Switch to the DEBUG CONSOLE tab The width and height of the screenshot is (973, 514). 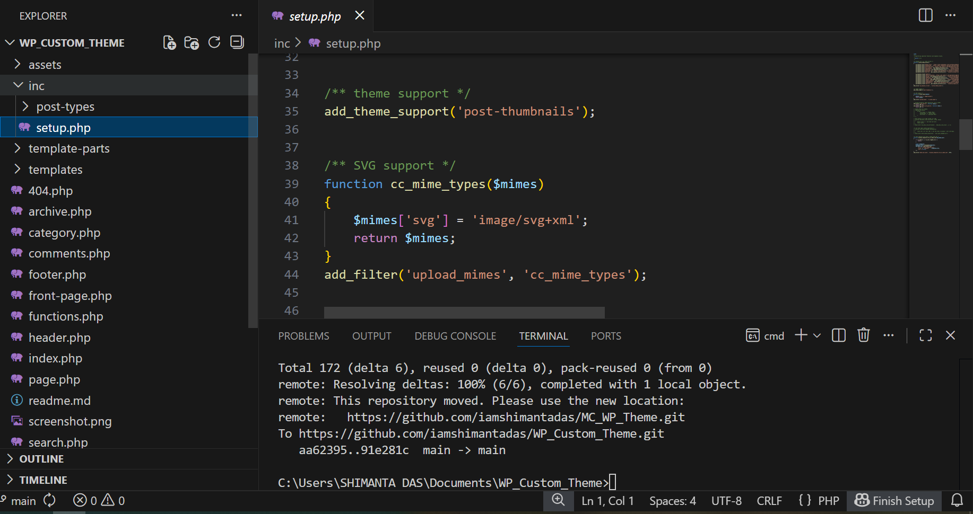tap(455, 336)
